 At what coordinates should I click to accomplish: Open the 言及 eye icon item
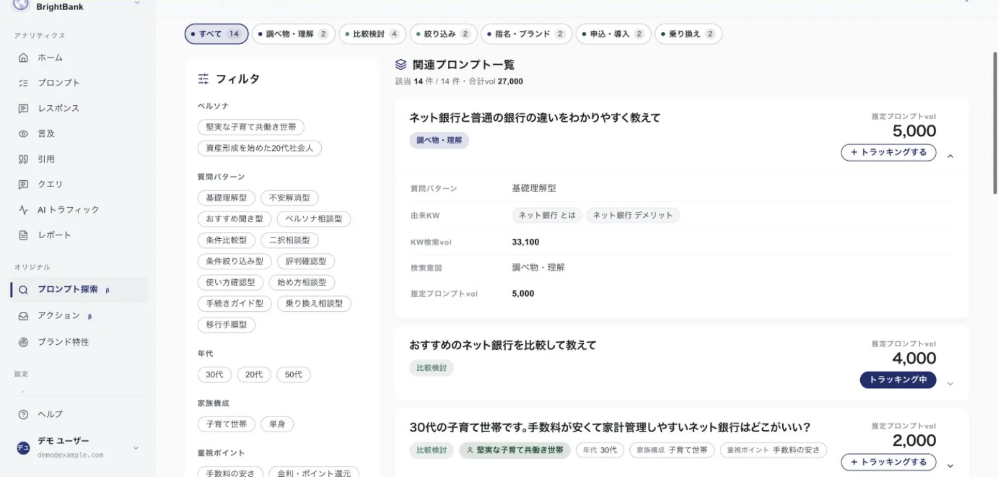(x=23, y=133)
